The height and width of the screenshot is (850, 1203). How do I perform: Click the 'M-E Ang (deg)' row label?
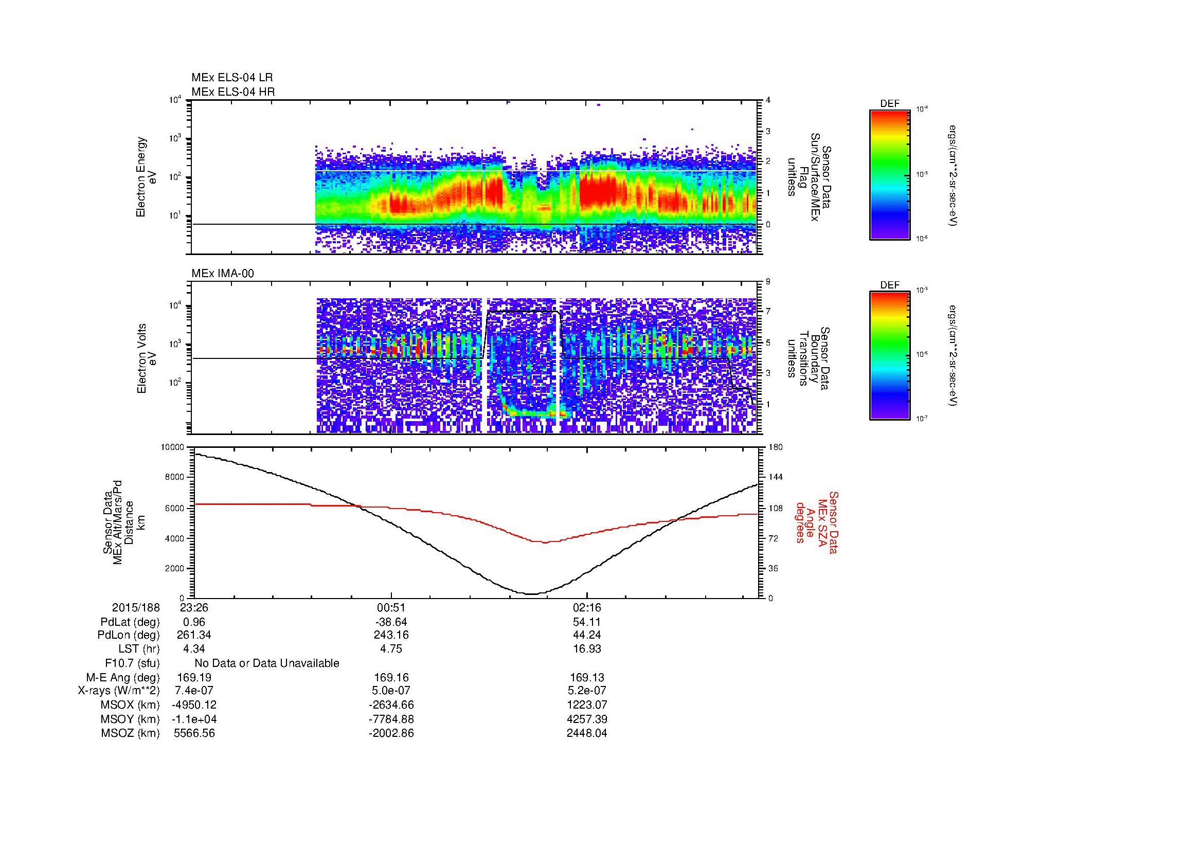point(123,678)
